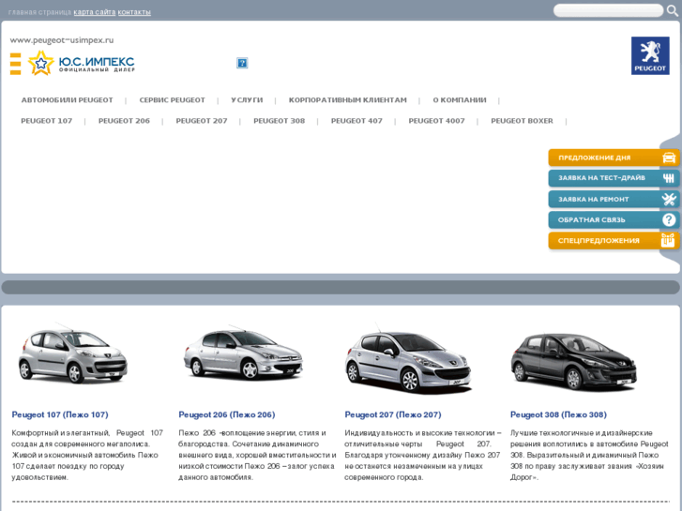Open the Сервис Peugeot menu
Image resolution: width=682 pixels, height=511 pixels.
tap(173, 100)
